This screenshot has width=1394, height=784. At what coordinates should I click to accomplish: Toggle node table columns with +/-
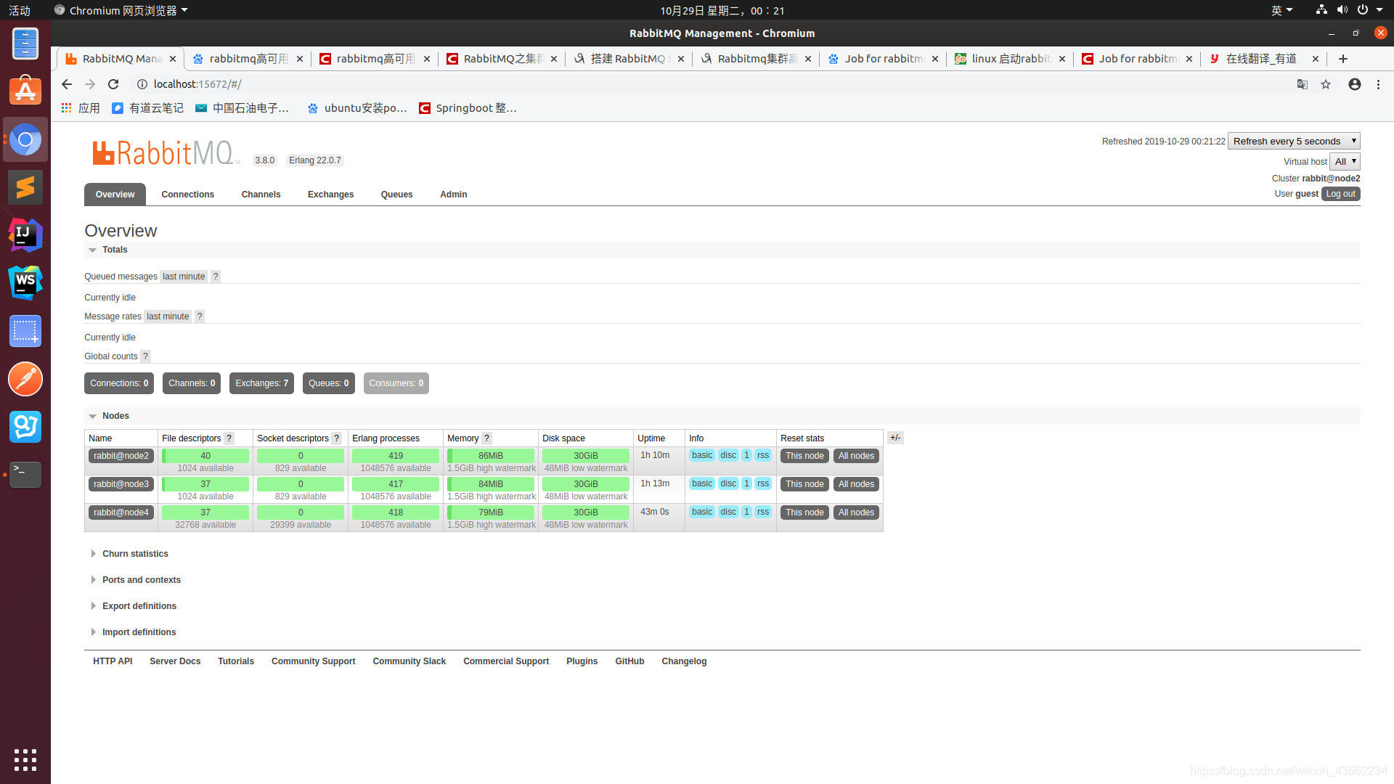pos(895,438)
